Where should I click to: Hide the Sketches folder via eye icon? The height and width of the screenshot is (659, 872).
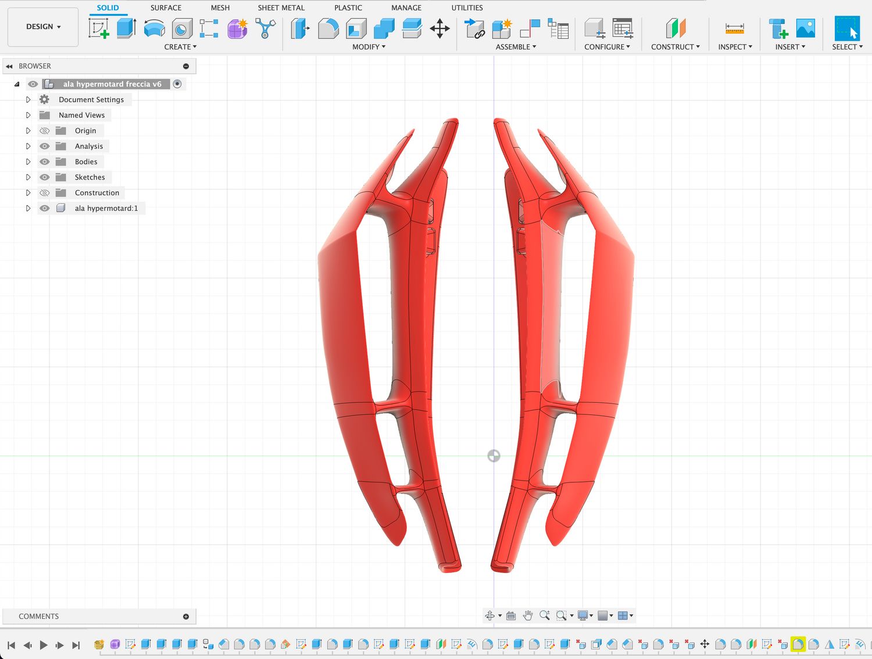(45, 177)
